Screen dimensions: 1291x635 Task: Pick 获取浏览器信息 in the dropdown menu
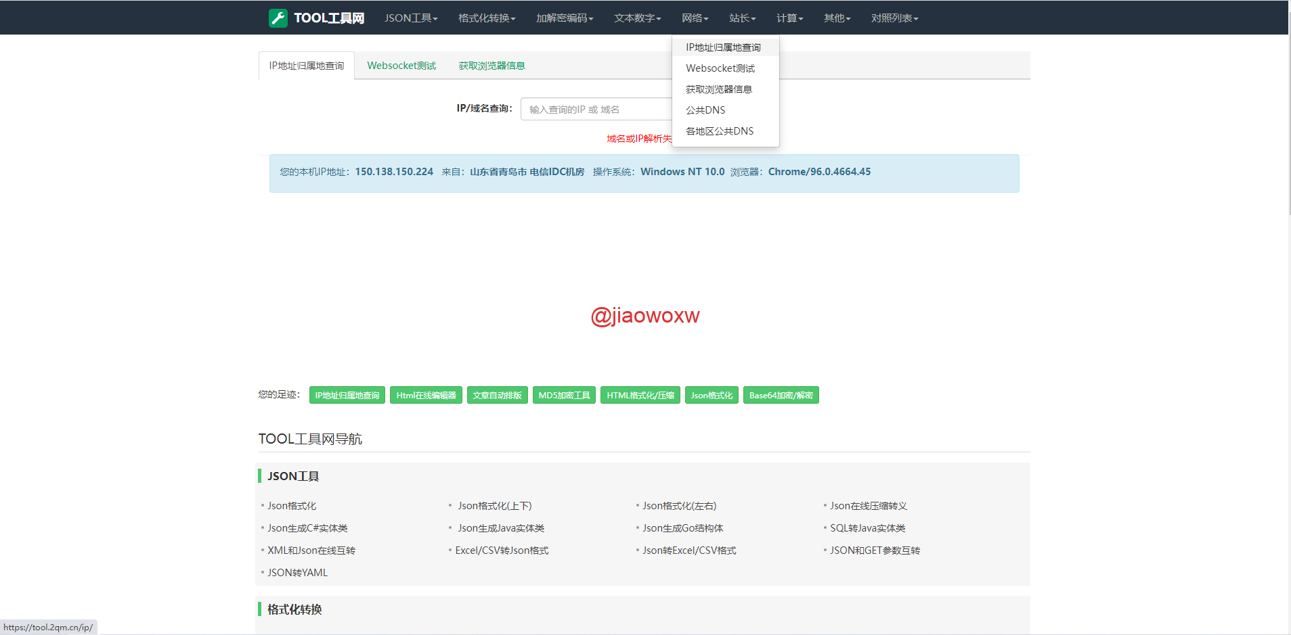726,89
